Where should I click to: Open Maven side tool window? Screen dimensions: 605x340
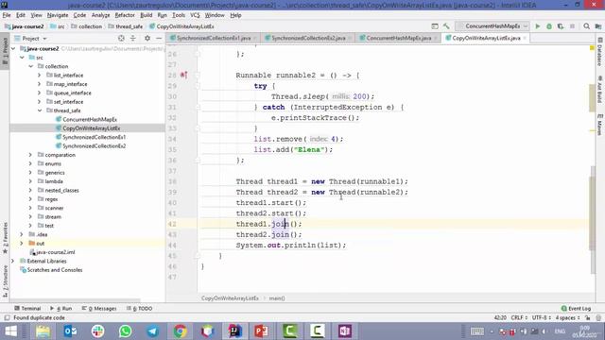coord(600,125)
